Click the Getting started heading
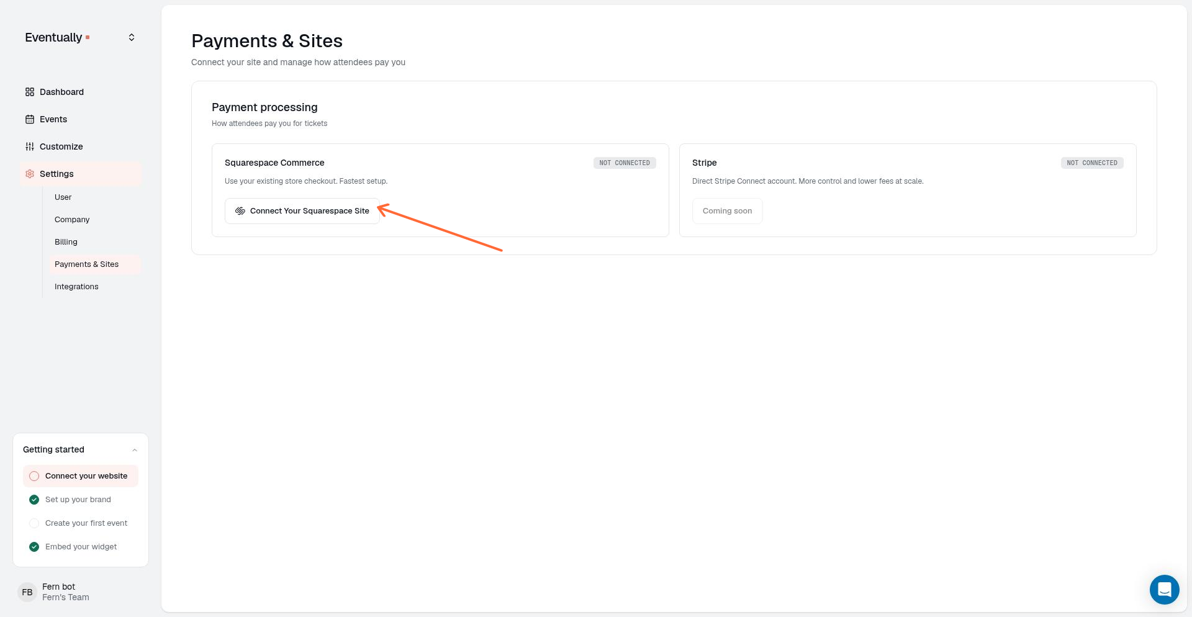 point(53,449)
